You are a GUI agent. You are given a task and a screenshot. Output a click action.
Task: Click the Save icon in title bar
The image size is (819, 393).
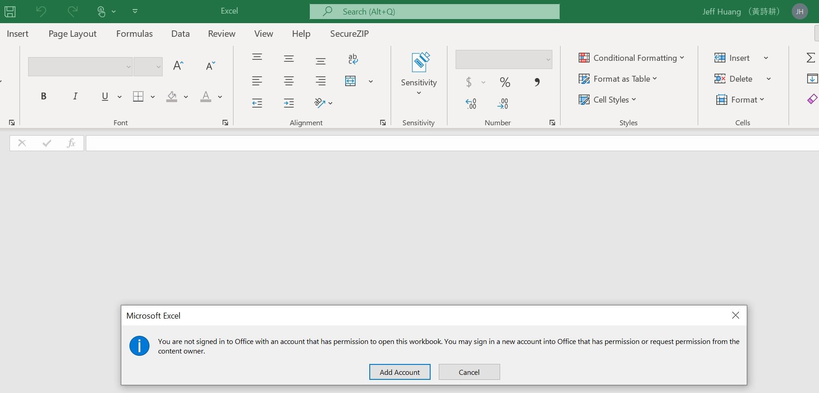pyautogui.click(x=10, y=11)
